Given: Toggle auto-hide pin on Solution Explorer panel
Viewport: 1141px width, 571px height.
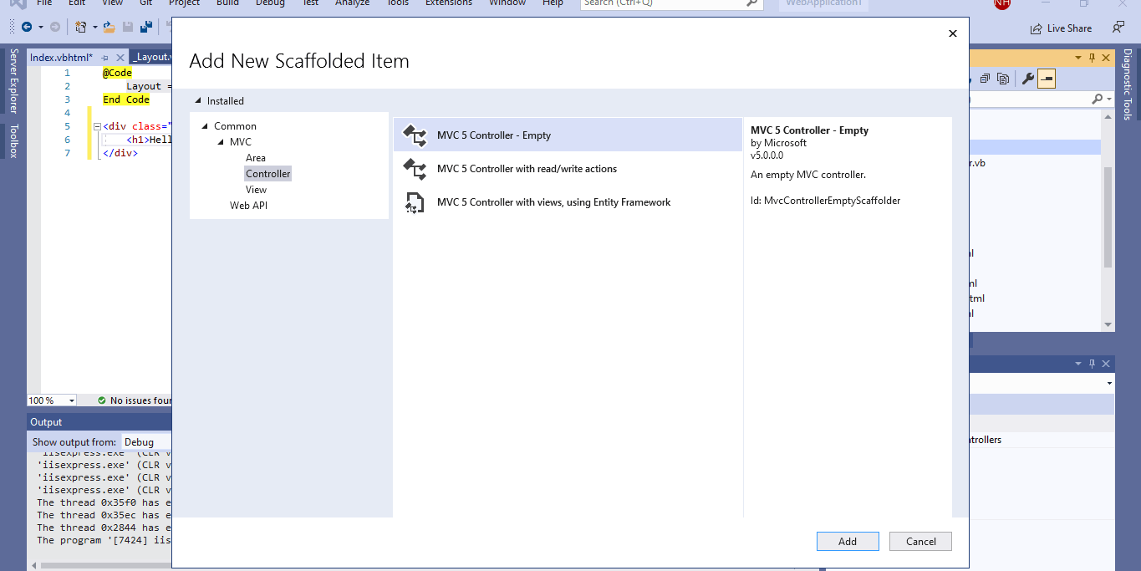Looking at the screenshot, I should [x=1091, y=58].
